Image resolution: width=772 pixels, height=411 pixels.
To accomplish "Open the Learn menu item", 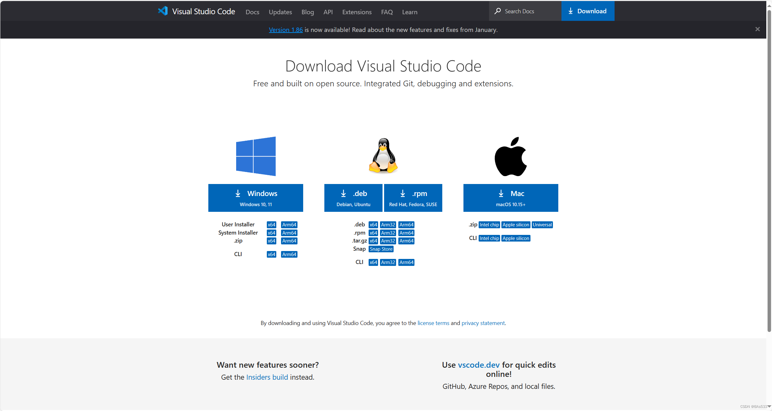I will tap(409, 12).
